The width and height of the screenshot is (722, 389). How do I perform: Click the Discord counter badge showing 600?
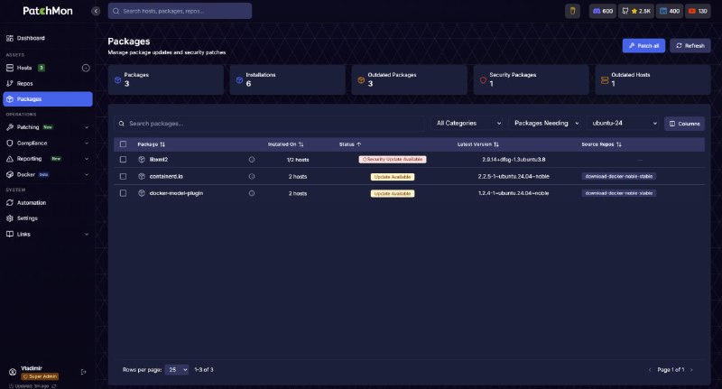pos(602,11)
